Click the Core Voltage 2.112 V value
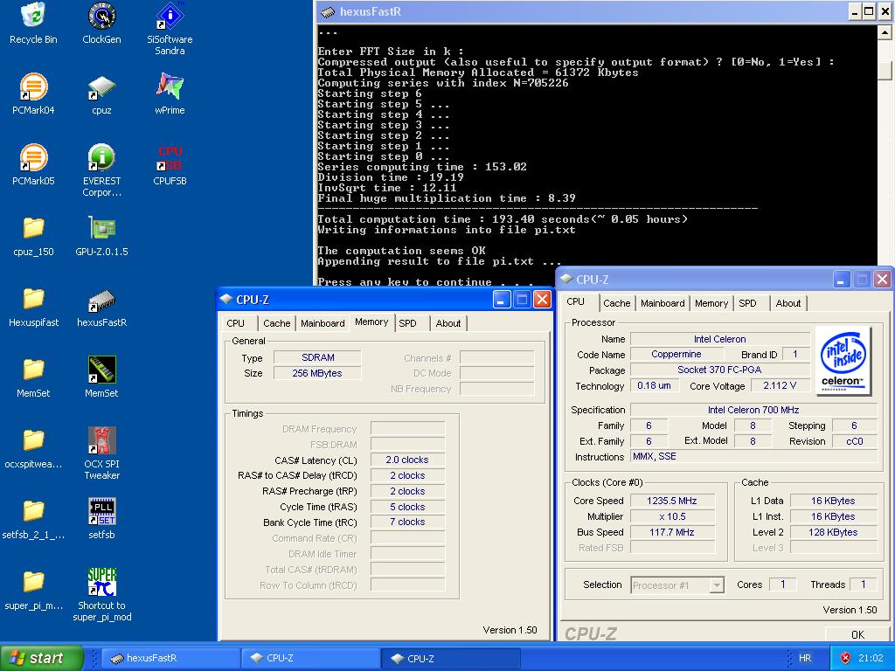 coord(780,385)
